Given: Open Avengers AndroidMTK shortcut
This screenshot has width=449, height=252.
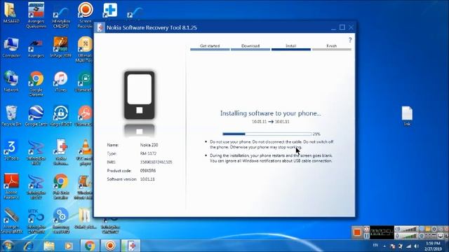Looking at the screenshot, I should [x=11, y=221].
